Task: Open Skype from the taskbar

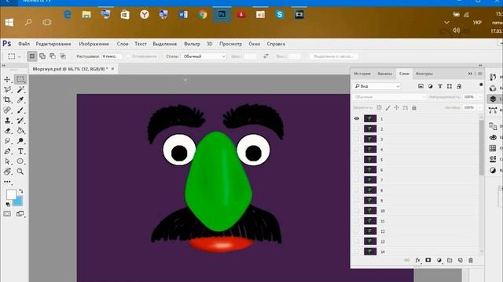Action: (x=280, y=14)
